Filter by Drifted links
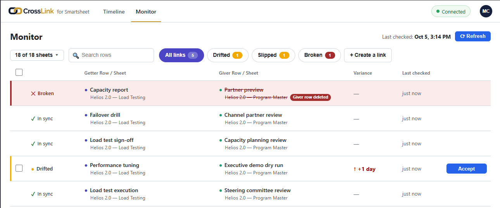500x208 pixels. pos(228,55)
